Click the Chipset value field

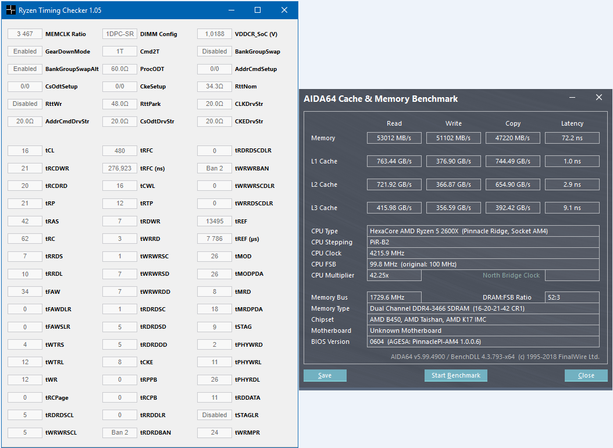point(483,319)
